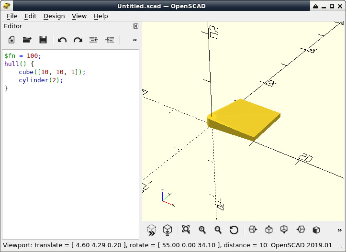Click the '$fn = 100;' code line
Screen dimensions: 346x252
click(22, 56)
